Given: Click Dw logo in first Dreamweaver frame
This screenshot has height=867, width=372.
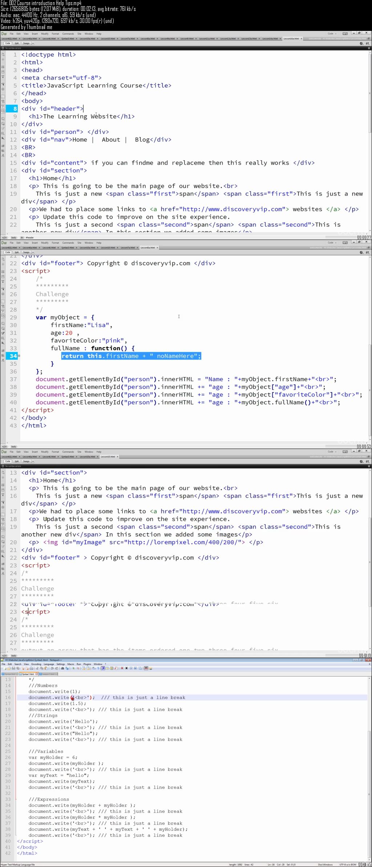Looking at the screenshot, I should click(x=4, y=34).
